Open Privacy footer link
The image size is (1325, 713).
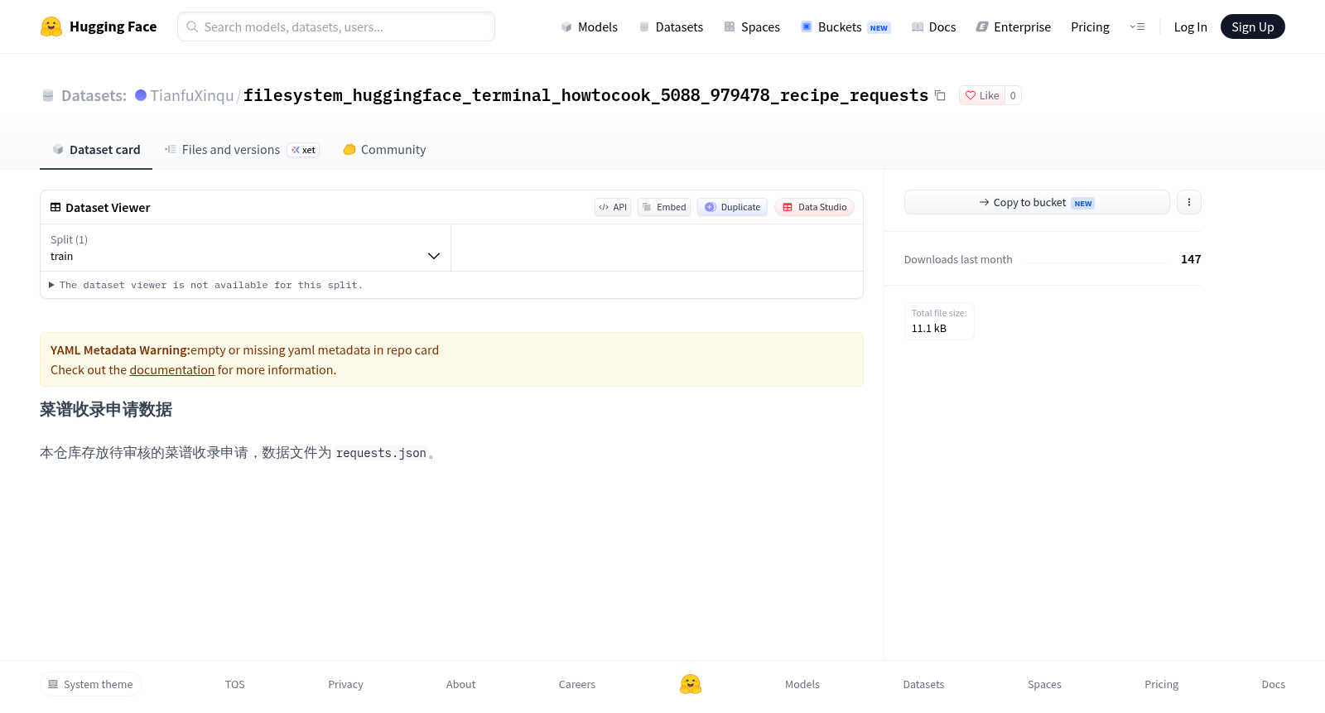point(345,684)
